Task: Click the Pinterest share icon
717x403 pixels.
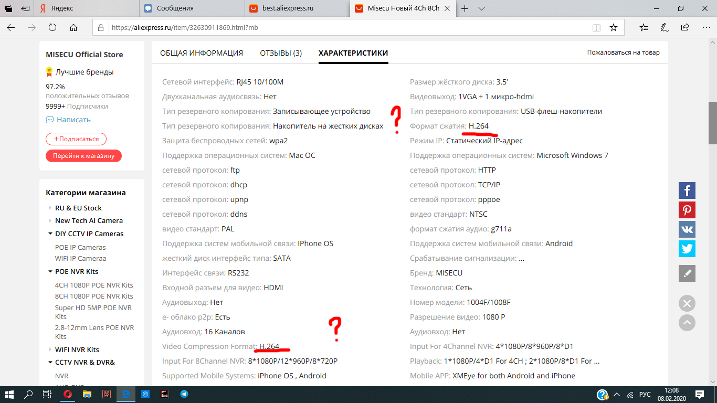Action: [687, 210]
